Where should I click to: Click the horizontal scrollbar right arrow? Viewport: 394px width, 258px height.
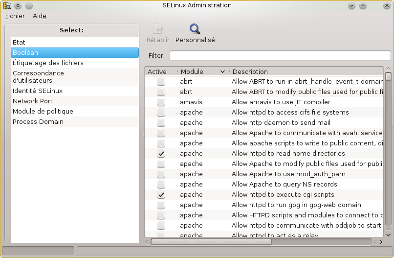point(381,242)
